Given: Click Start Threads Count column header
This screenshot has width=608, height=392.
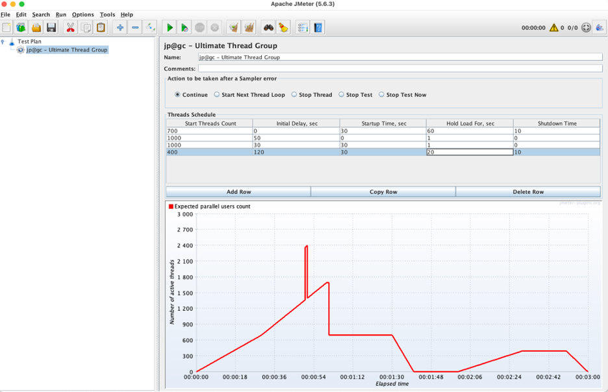Looking at the screenshot, I should point(210,123).
